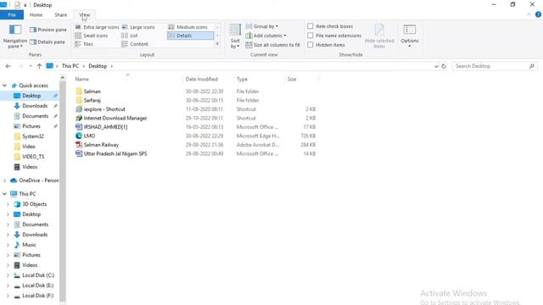The width and height of the screenshot is (543, 305).
Task: Open the Sort by menu
Action: click(235, 36)
